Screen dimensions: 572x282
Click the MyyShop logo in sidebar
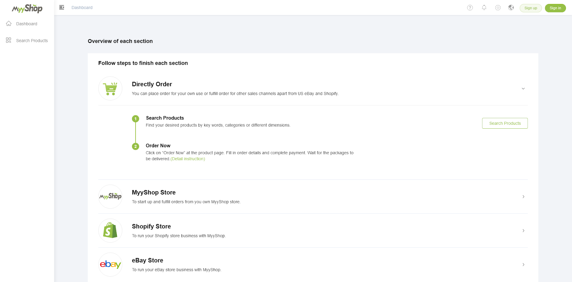pyautogui.click(x=27, y=8)
